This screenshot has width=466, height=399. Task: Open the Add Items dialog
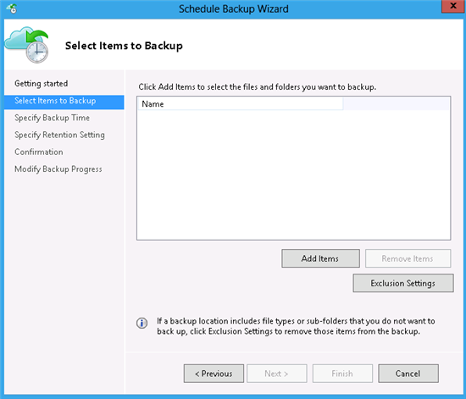point(320,258)
